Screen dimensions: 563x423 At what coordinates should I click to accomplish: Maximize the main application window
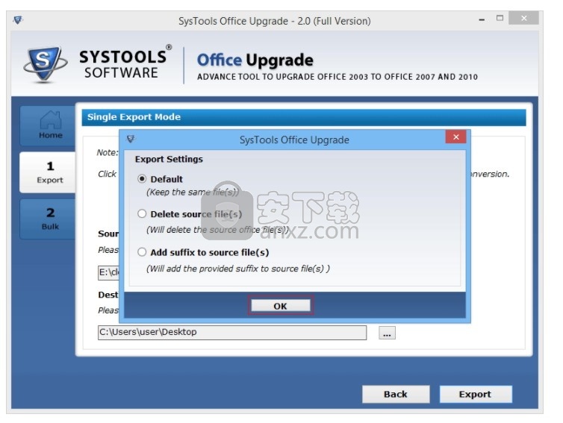tap(500, 18)
